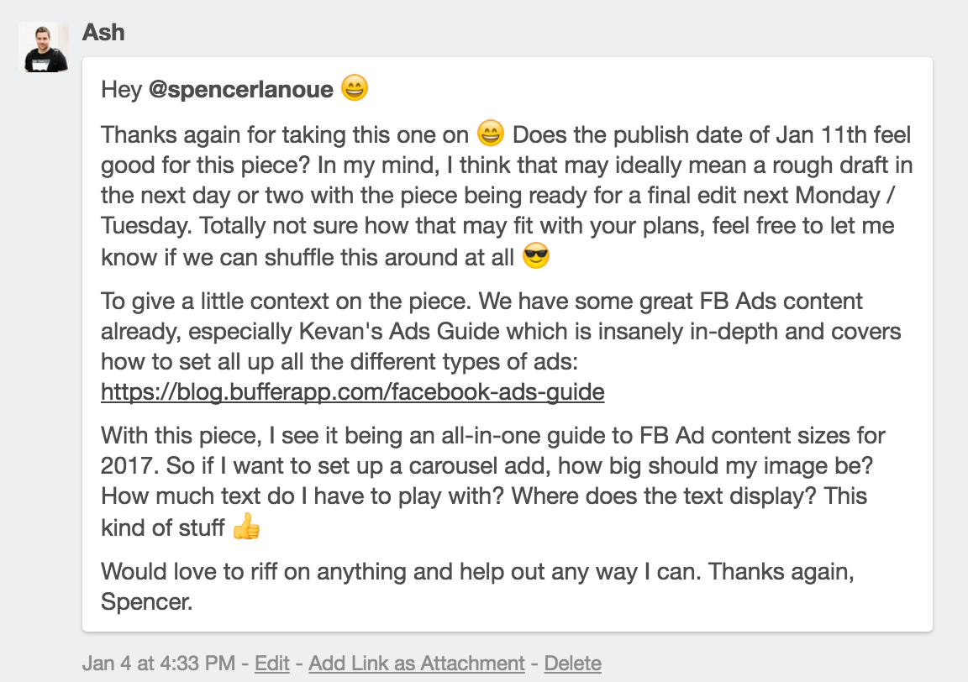This screenshot has width=968, height=682.
Task: Open the blog.bufferapp.com facebook-ads-guide link
Action: click(x=353, y=392)
